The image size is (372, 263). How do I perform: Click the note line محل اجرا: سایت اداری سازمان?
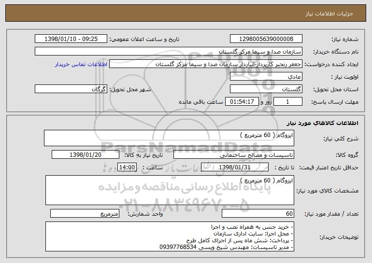tap(253, 234)
